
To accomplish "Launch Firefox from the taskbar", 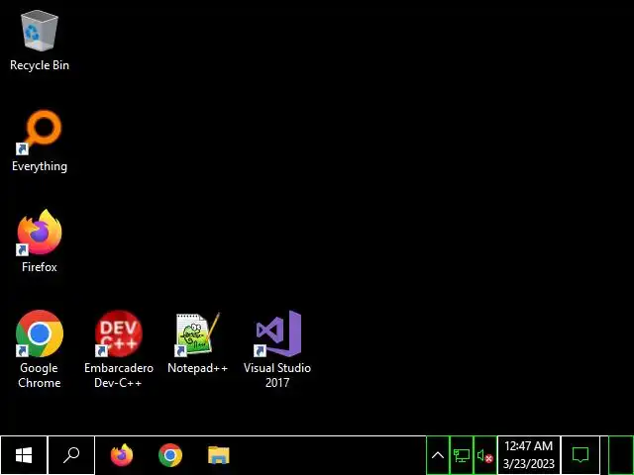I will [122, 455].
